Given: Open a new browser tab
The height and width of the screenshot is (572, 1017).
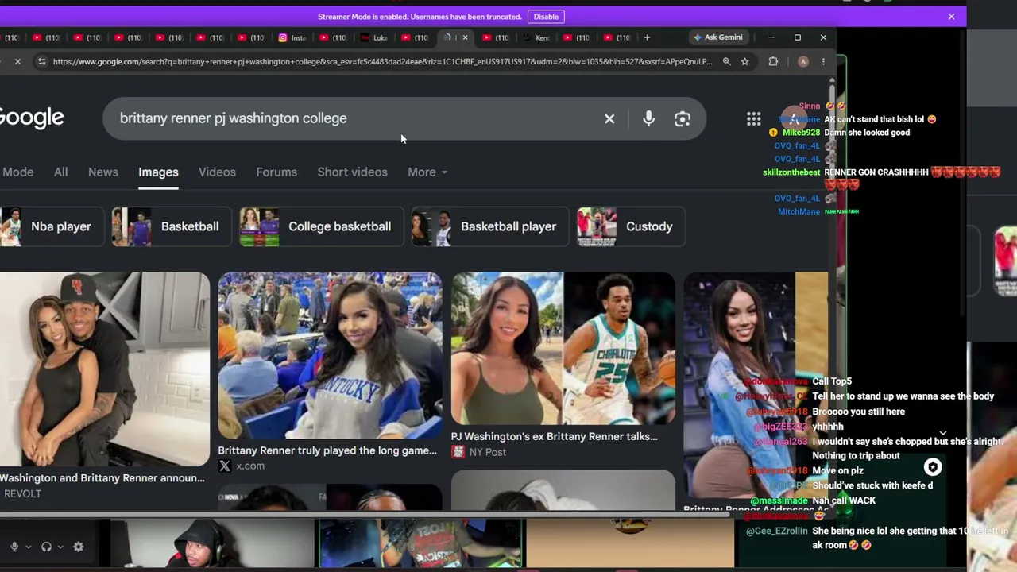Looking at the screenshot, I should 647,37.
